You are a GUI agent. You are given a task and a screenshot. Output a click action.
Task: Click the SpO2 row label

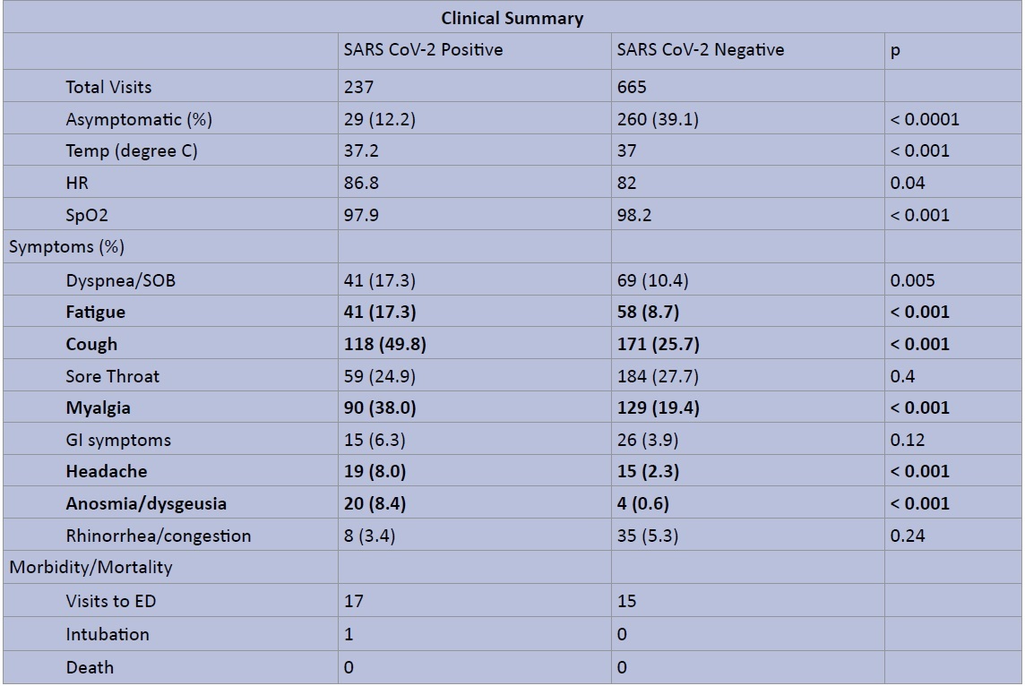tap(87, 215)
